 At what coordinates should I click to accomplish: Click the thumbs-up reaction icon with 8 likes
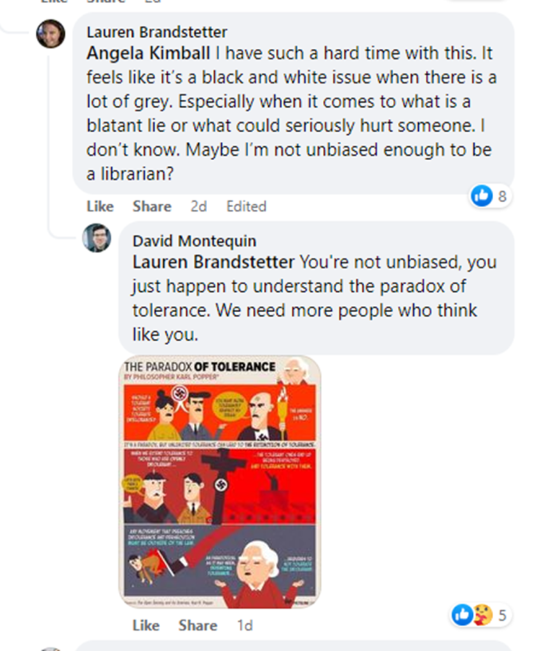click(482, 196)
